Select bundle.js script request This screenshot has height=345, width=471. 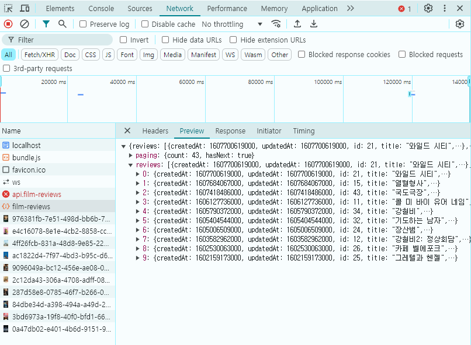click(57, 157)
